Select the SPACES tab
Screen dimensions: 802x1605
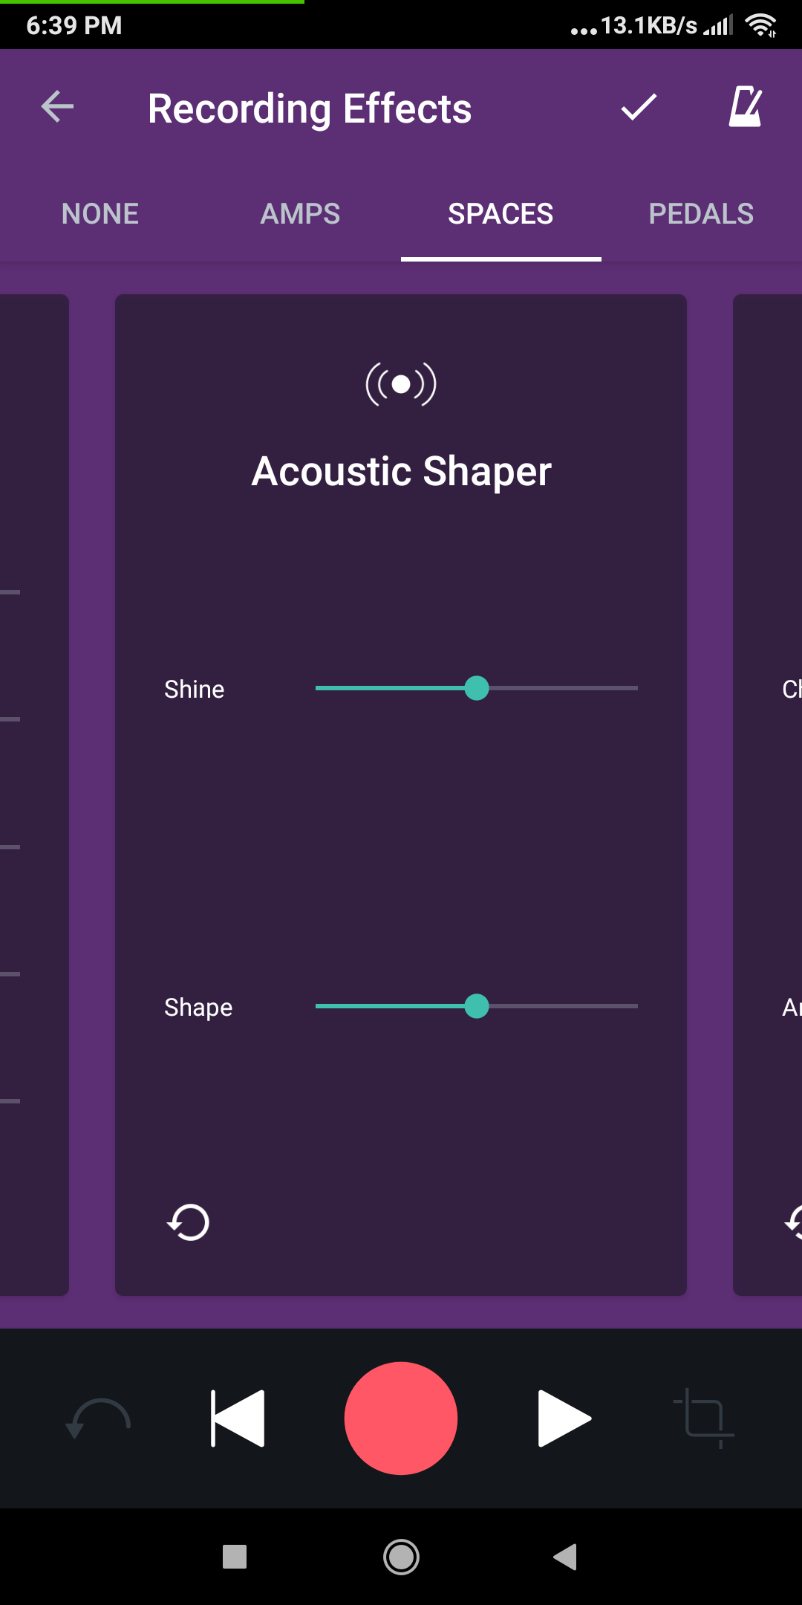coord(501,214)
